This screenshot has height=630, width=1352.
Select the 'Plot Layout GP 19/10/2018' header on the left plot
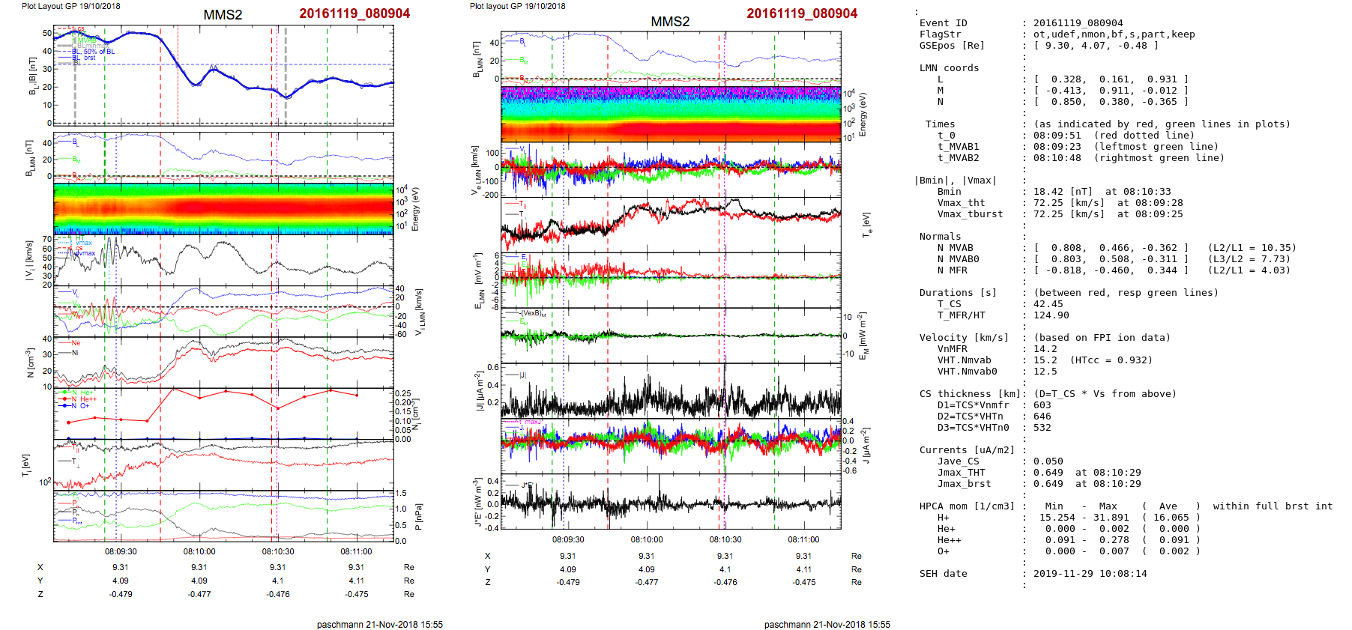pos(70,6)
